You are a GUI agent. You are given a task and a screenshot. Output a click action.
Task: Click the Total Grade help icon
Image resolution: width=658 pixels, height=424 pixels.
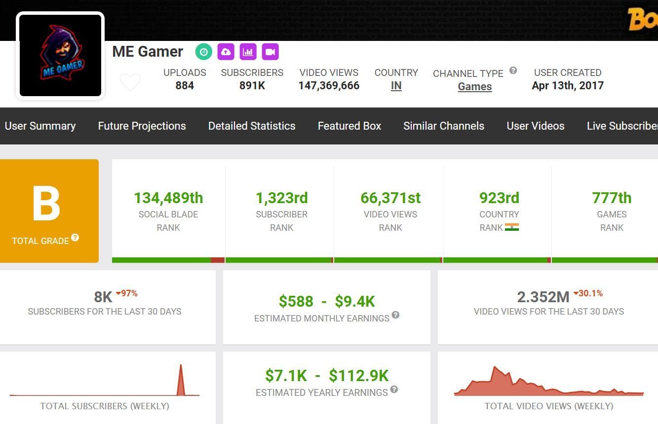(x=75, y=238)
